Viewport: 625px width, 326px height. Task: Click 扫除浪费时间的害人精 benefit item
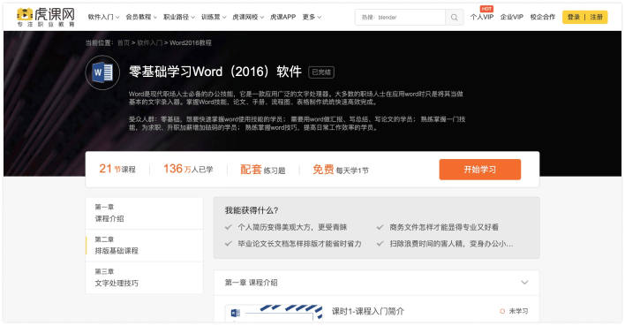point(445,244)
